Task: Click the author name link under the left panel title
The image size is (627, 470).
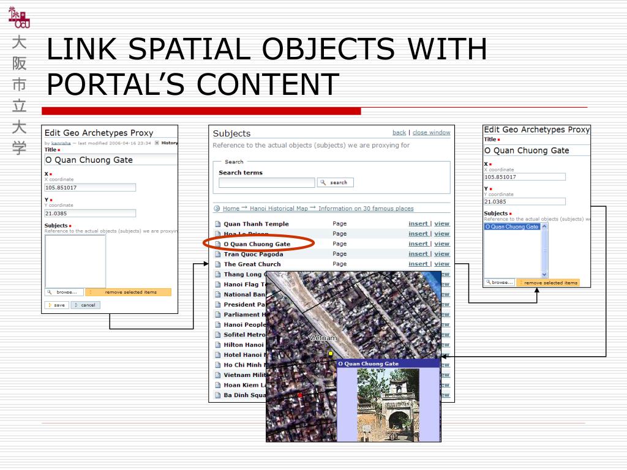Action: 61,143
